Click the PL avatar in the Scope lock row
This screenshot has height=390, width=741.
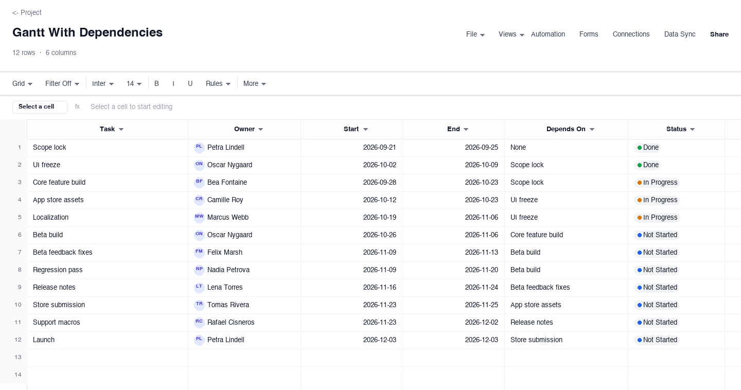[199, 147]
